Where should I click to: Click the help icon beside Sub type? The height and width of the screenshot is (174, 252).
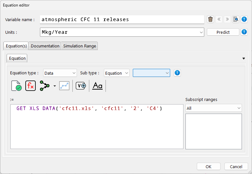tap(177, 73)
